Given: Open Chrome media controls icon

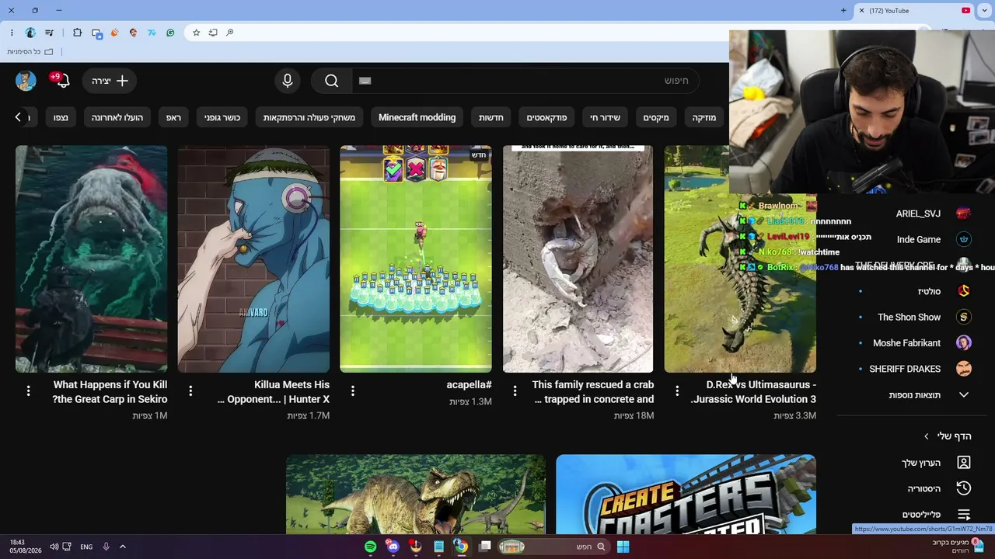Looking at the screenshot, I should point(50,33).
